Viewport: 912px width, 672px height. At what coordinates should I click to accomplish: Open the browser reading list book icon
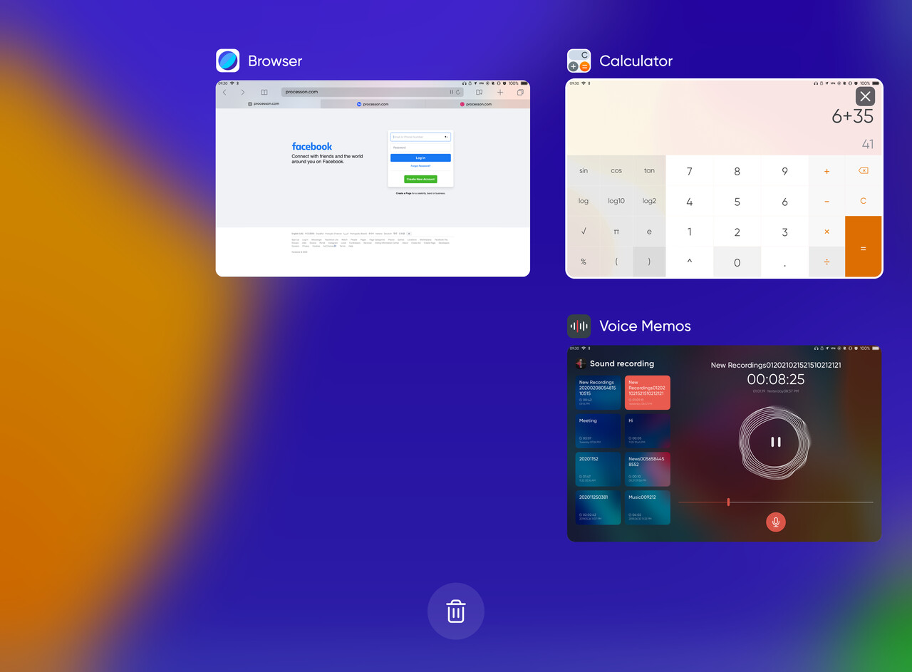point(264,92)
